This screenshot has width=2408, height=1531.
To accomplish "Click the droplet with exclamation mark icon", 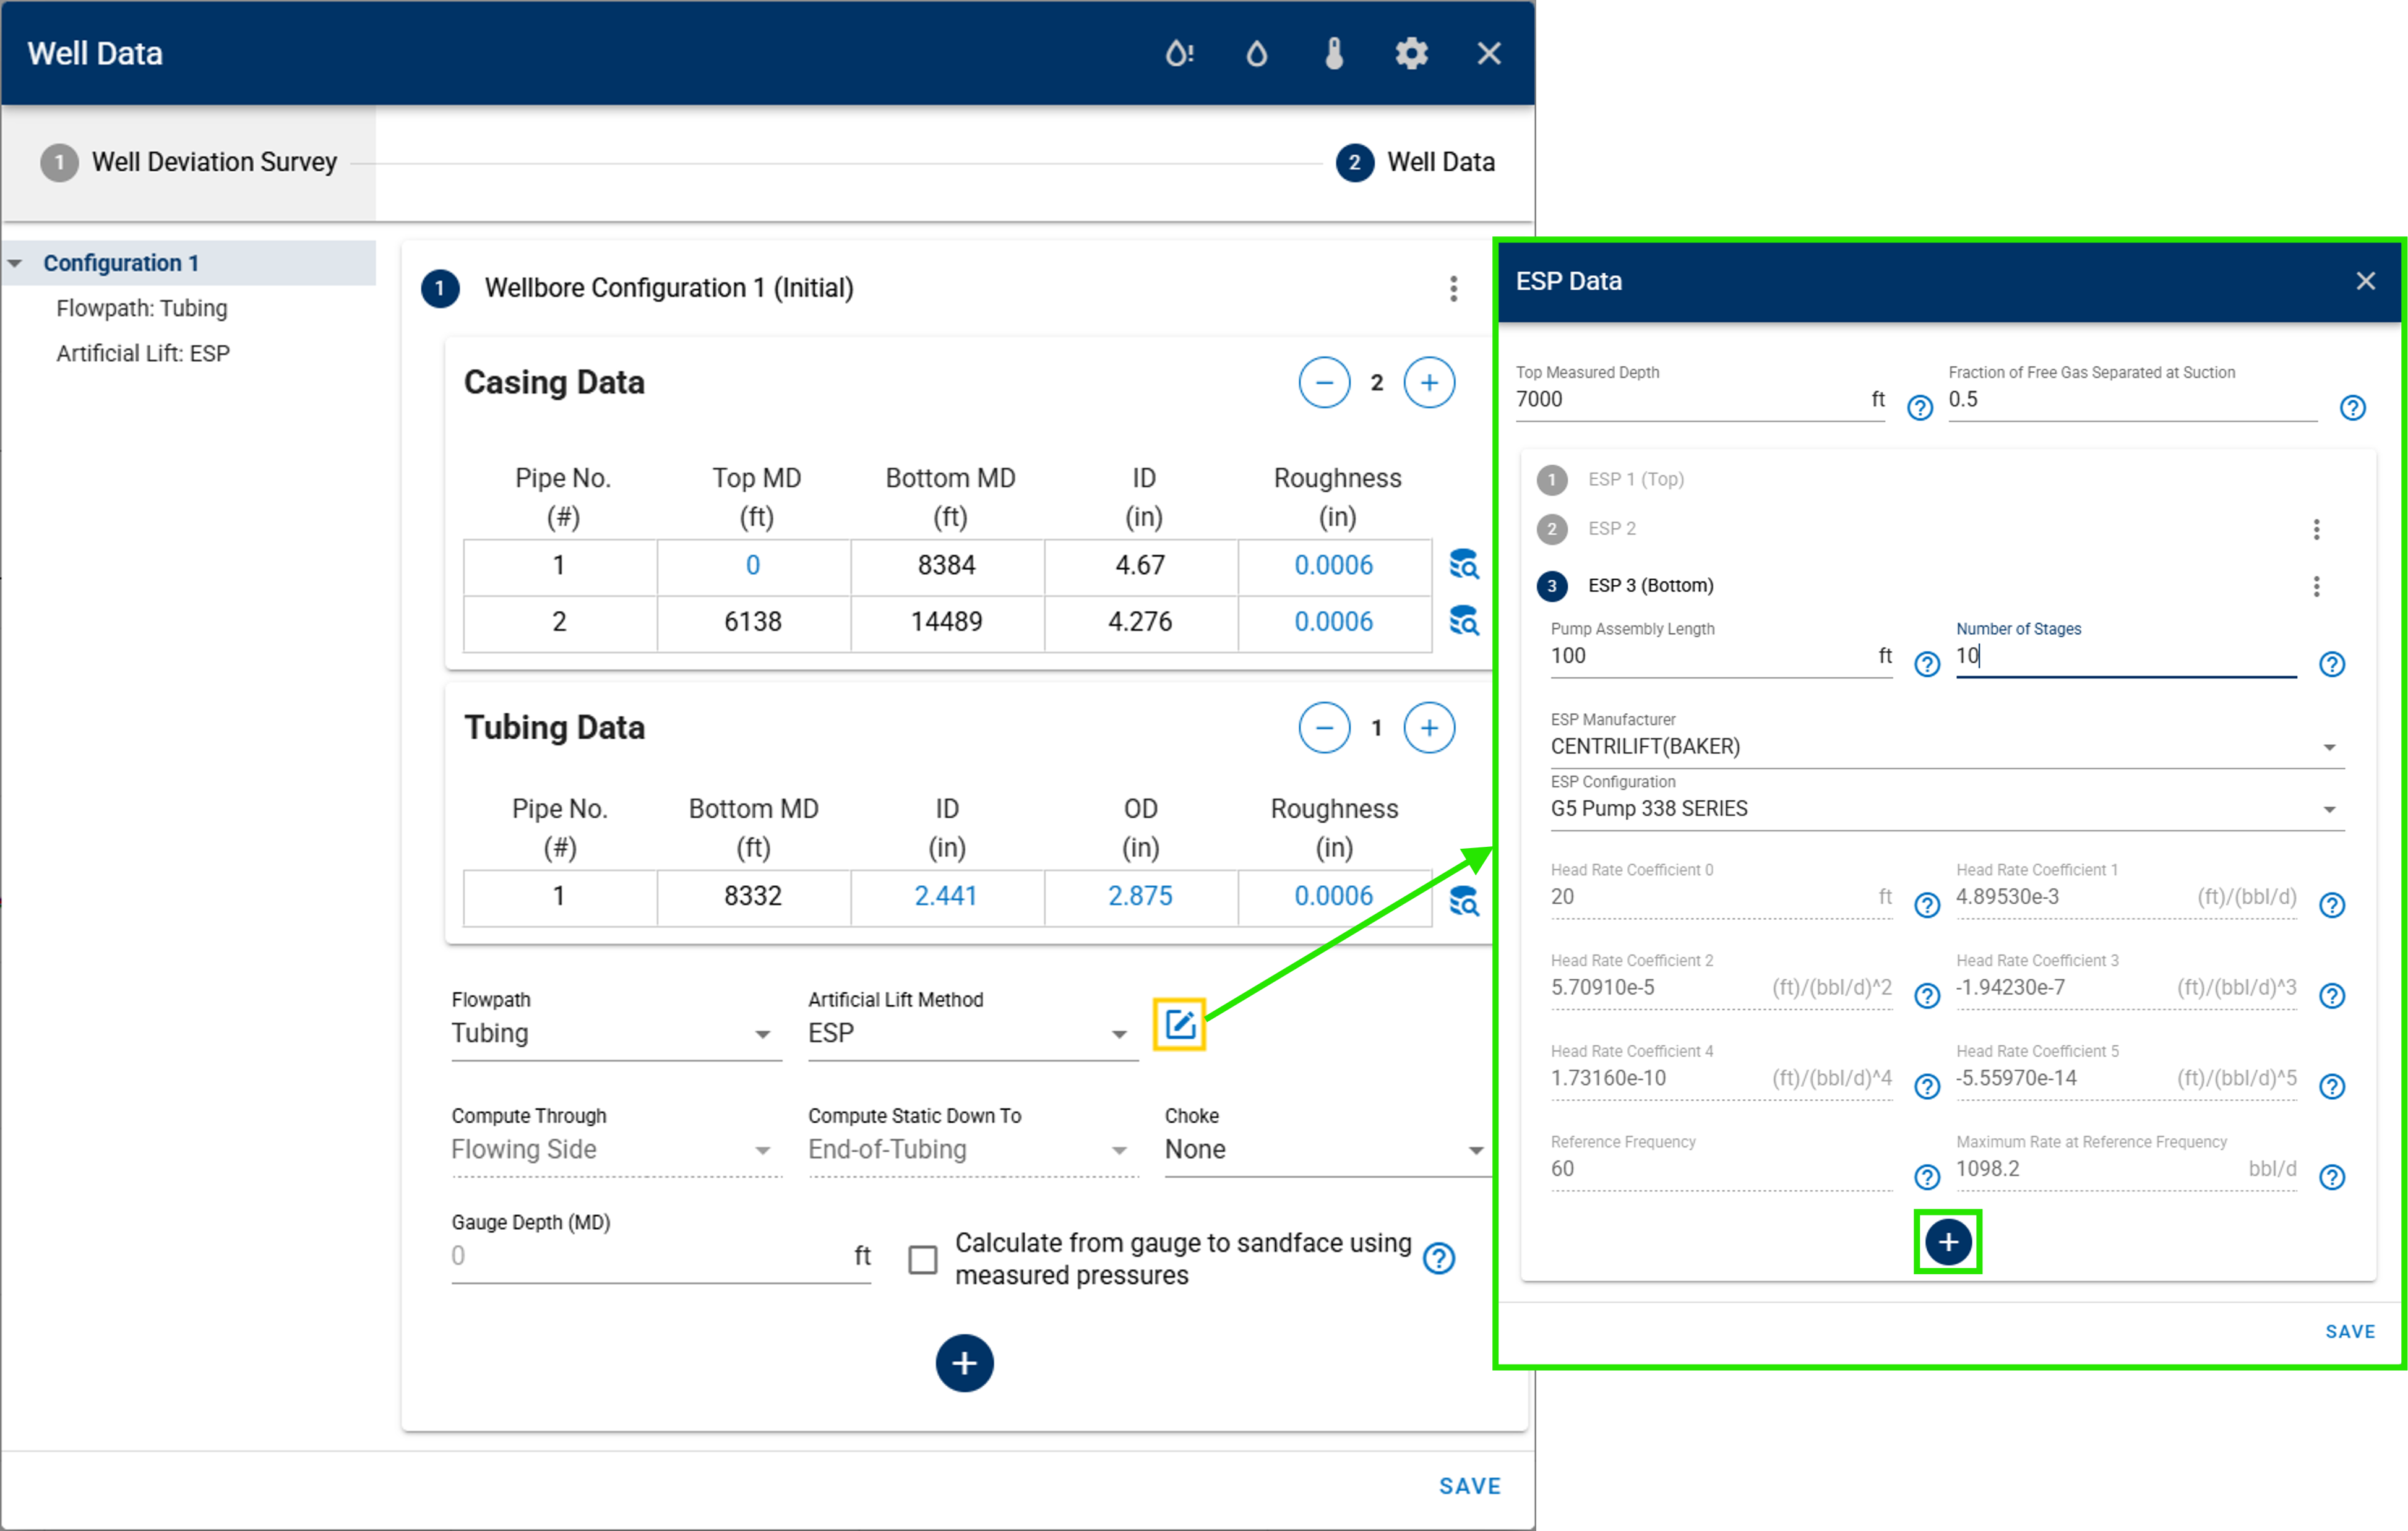I will point(1179,53).
